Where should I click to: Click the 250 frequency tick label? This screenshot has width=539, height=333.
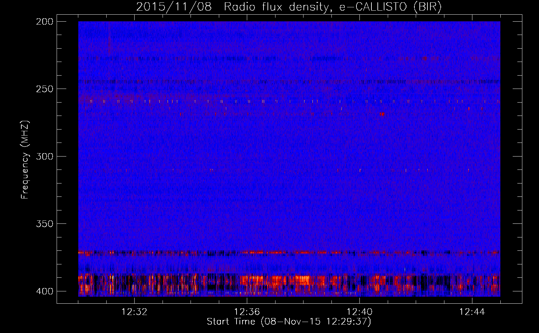tap(44, 89)
